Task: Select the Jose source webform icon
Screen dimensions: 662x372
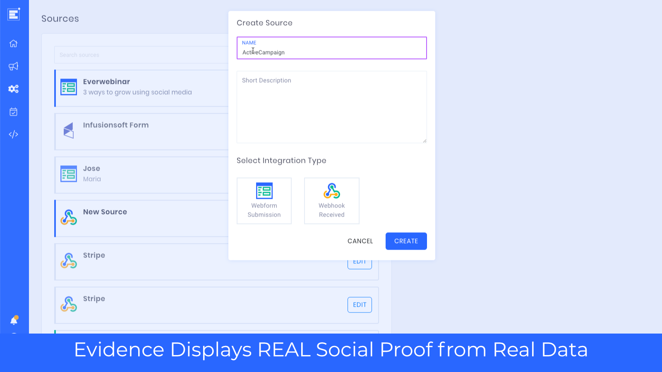Action: pyautogui.click(x=69, y=174)
